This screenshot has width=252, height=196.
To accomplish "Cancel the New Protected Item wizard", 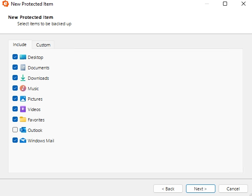I will (x=233, y=189).
